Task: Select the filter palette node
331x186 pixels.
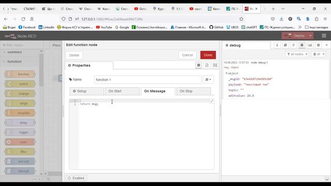Action: (x=20, y=152)
